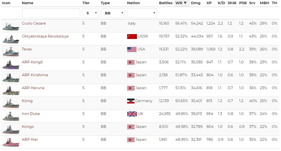Click the UK flag icon
281x151 pixels.
pyautogui.click(x=131, y=114)
